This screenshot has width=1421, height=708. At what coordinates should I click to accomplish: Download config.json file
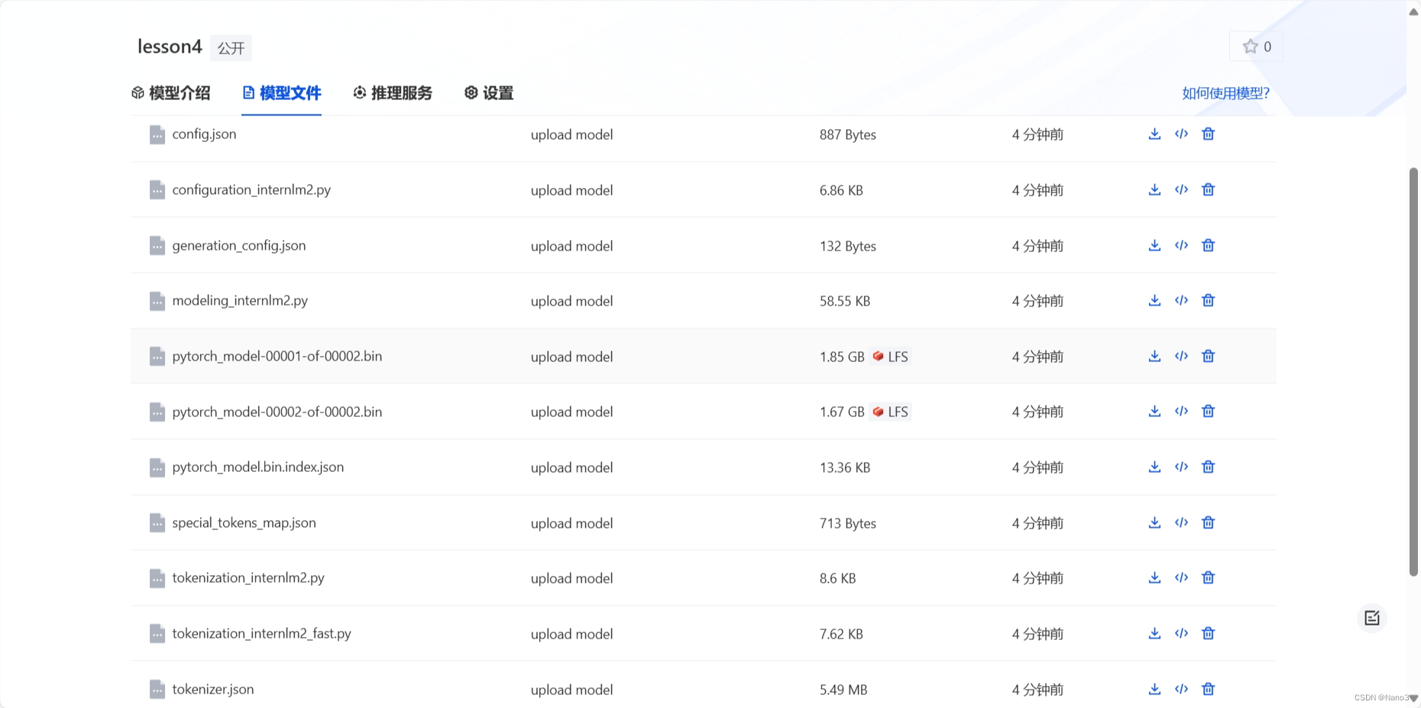point(1154,134)
